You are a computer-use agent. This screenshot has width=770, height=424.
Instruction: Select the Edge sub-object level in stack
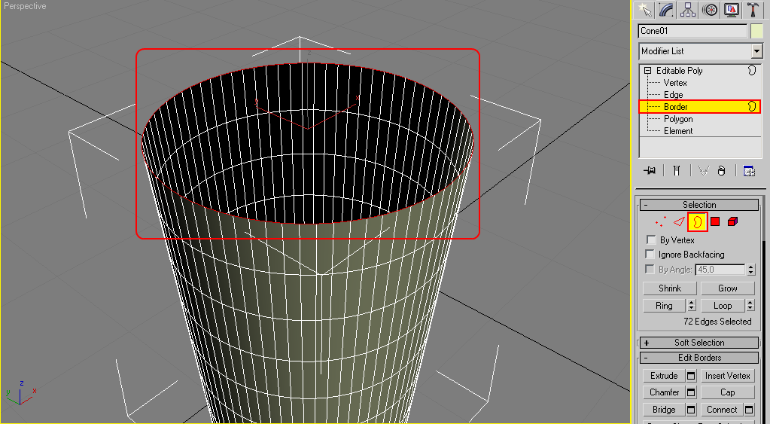[673, 95]
